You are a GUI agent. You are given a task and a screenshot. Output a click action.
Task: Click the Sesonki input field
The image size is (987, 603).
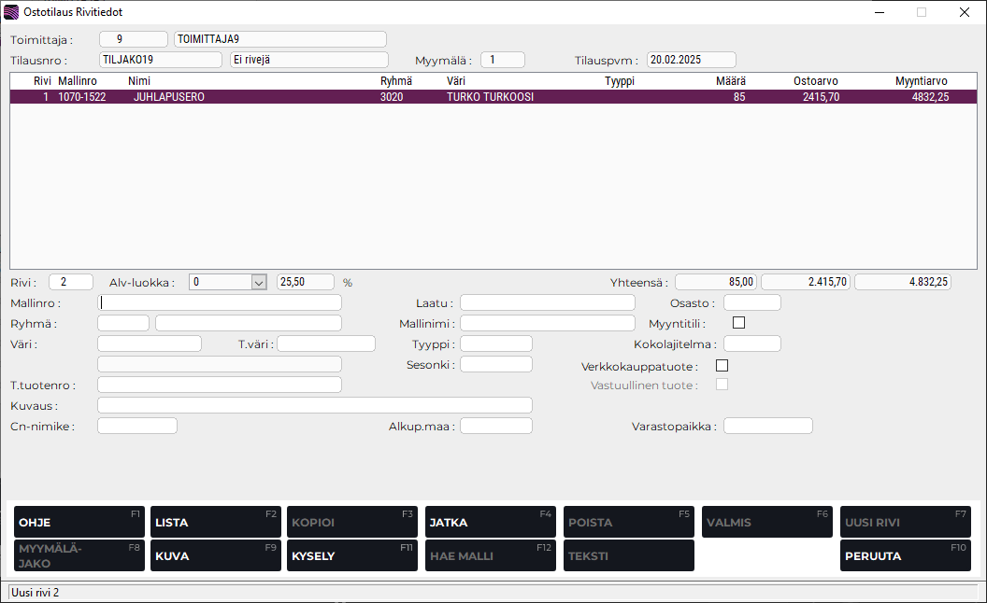495,364
